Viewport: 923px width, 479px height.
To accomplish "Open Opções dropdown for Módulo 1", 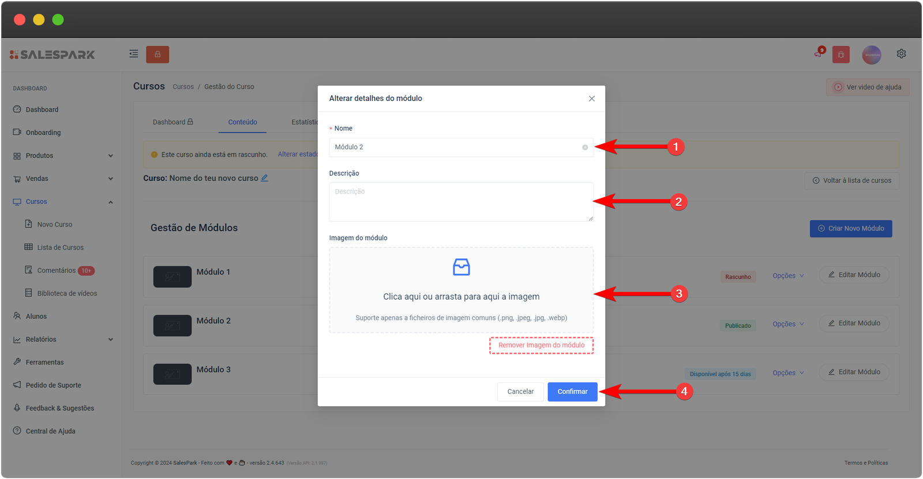I will point(788,276).
